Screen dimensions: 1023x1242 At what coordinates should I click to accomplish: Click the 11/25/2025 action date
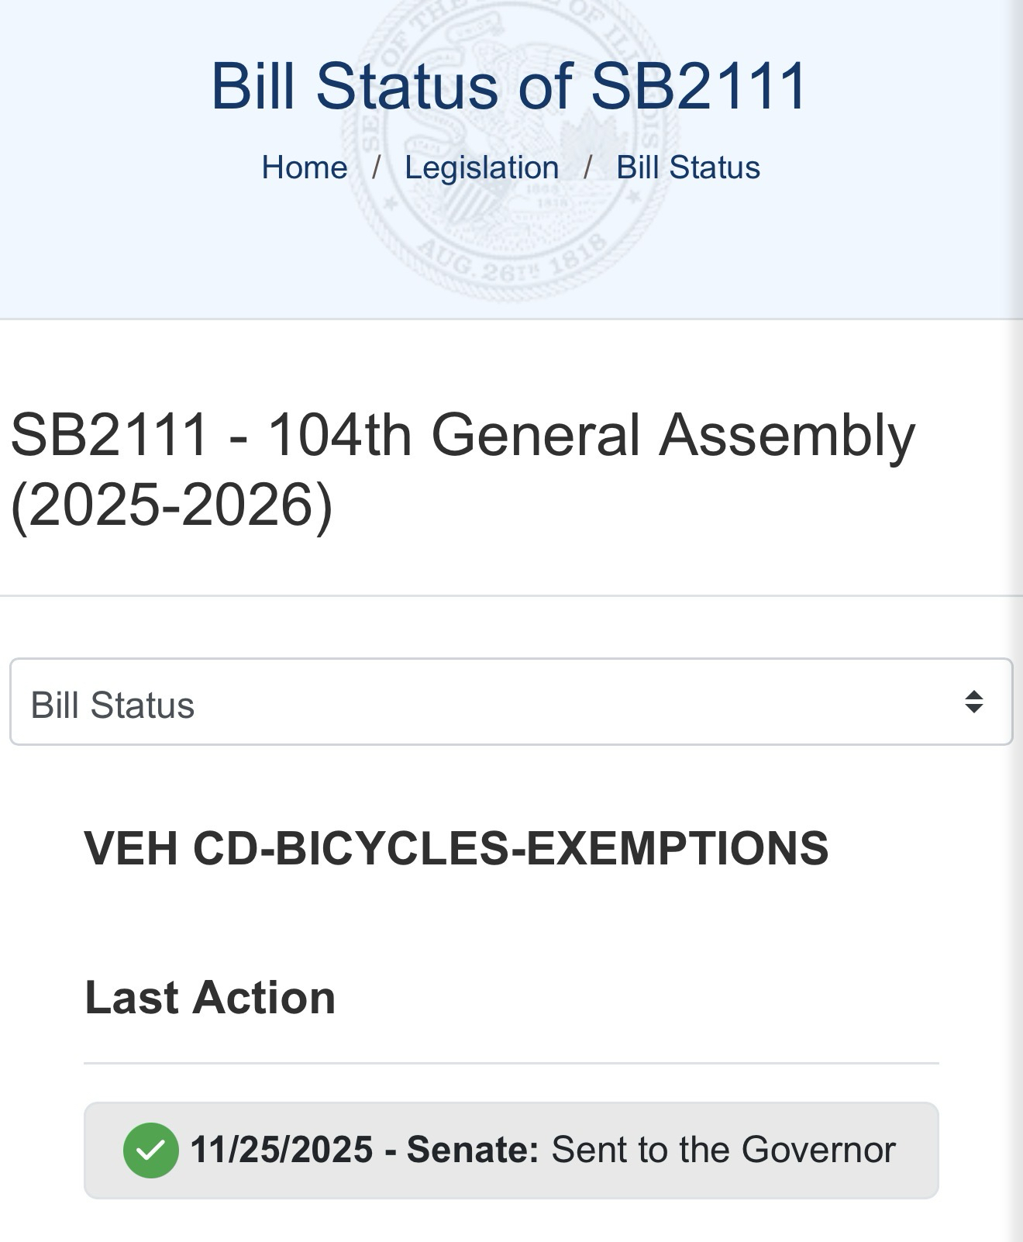[x=281, y=1150]
